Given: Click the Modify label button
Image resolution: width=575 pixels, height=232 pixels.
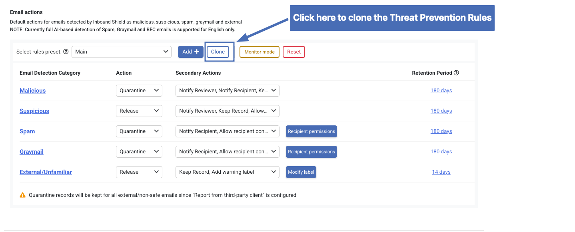Looking at the screenshot, I should pyautogui.click(x=301, y=172).
